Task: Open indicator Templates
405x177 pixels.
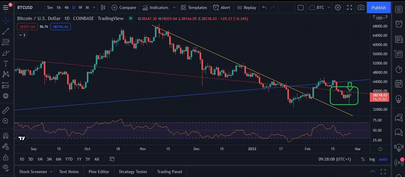Action: [194, 7]
